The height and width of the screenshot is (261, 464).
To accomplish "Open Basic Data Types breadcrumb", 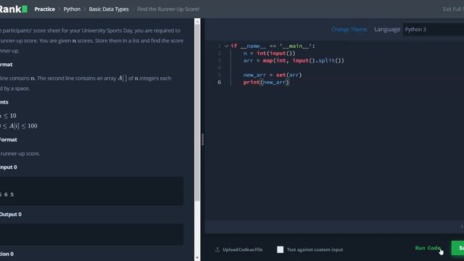I will pyautogui.click(x=109, y=9).
